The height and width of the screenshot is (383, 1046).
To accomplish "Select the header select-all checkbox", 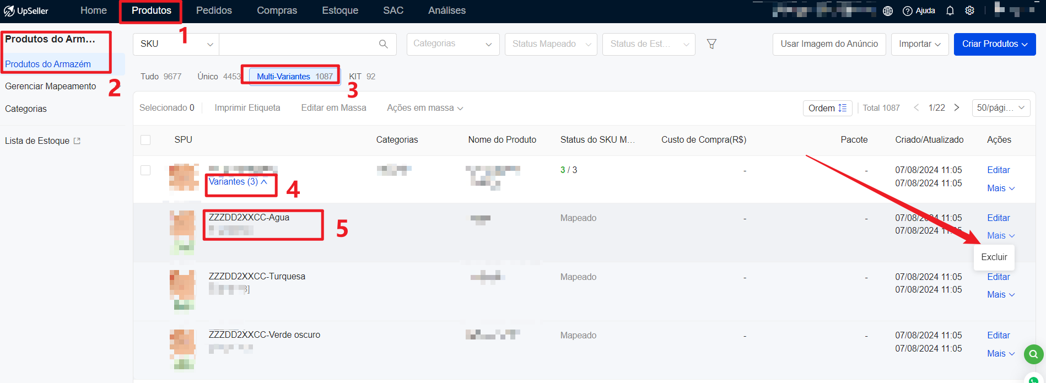I will point(145,140).
